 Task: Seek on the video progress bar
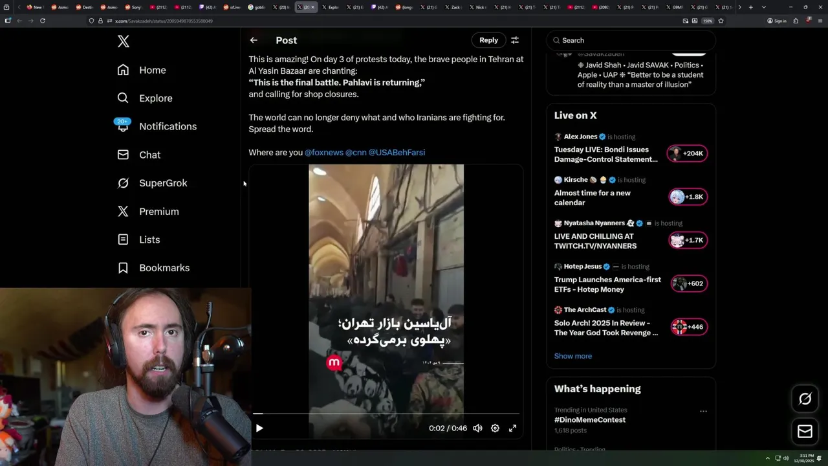[x=386, y=413]
